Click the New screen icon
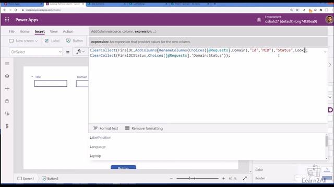The width and height of the screenshot is (334, 187). [11, 41]
